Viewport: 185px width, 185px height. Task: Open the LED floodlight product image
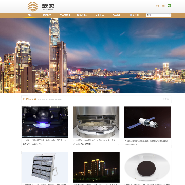click(45, 167)
